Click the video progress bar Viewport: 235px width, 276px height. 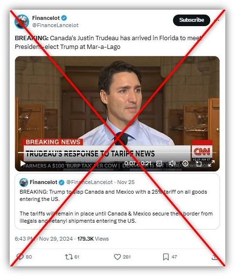click(x=117, y=153)
